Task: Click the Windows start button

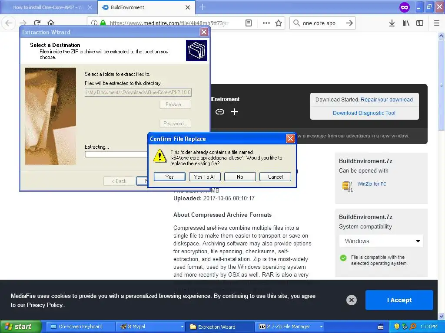Action: pyautogui.click(x=20, y=326)
